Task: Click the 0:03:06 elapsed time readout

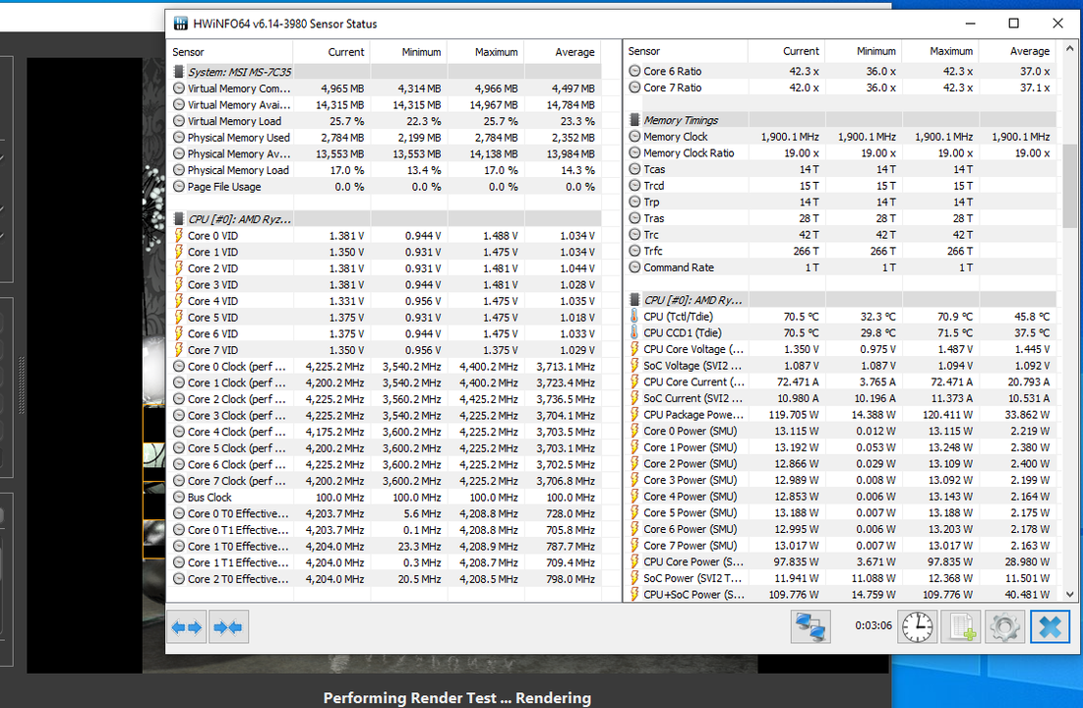Action: 873,625
